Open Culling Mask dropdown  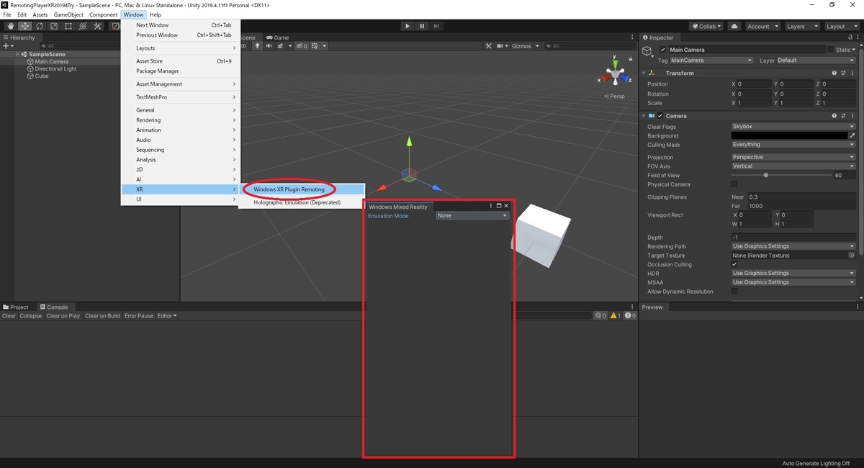793,145
